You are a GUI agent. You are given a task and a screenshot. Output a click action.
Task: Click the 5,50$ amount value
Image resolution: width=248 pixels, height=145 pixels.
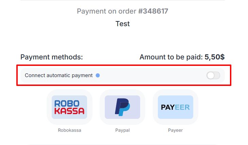(x=214, y=57)
